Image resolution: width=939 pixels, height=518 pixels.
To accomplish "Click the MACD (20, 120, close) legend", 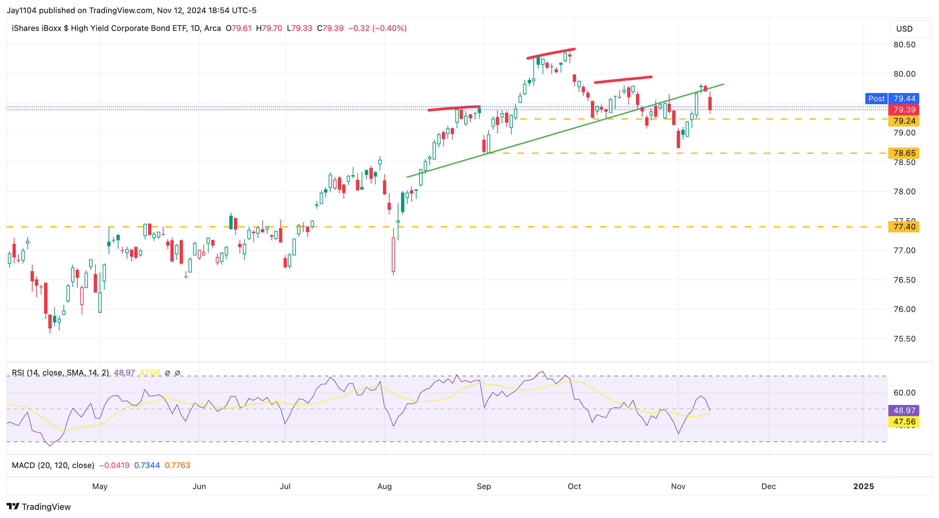I will (x=53, y=465).
